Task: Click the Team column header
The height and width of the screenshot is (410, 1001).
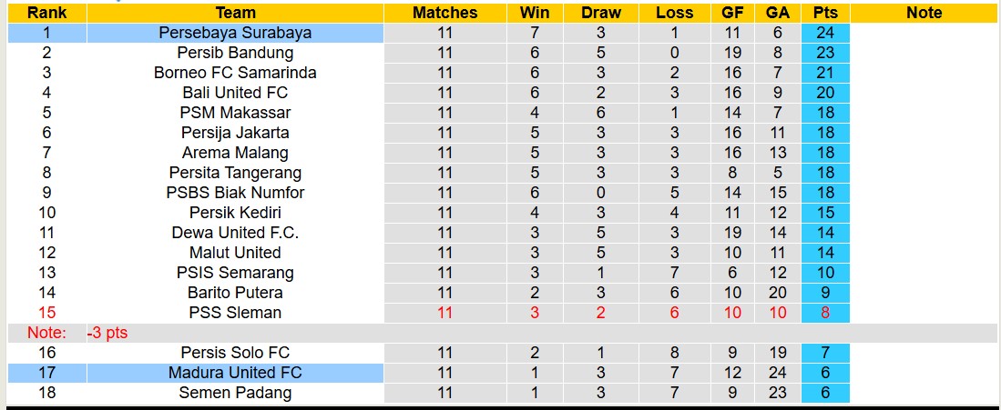Action: 235,13
